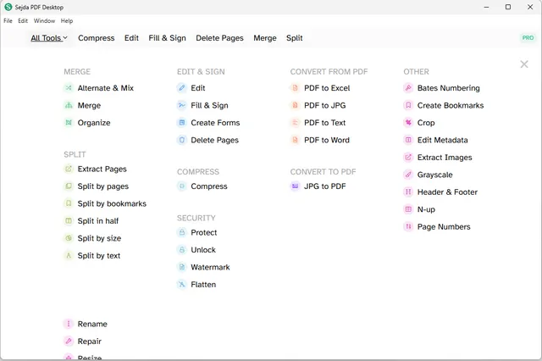Click the Grayscale icon
The height and width of the screenshot is (361, 542).
(x=408, y=175)
